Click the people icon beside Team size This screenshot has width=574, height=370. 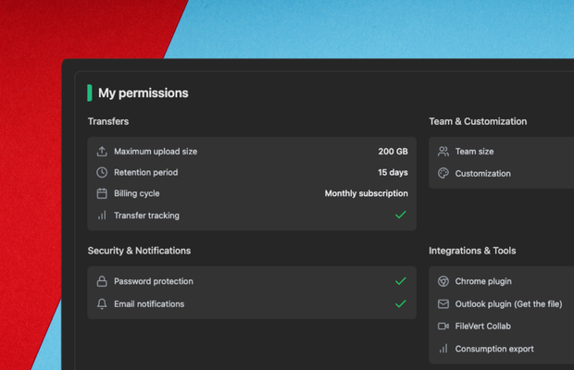(443, 152)
